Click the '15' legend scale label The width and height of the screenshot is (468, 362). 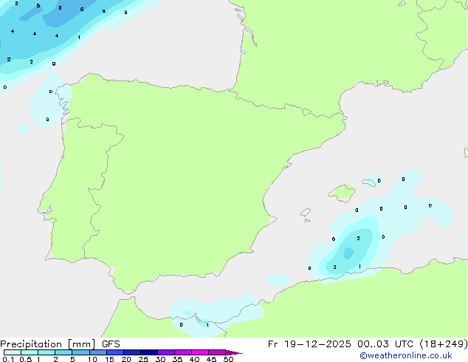click(x=109, y=359)
